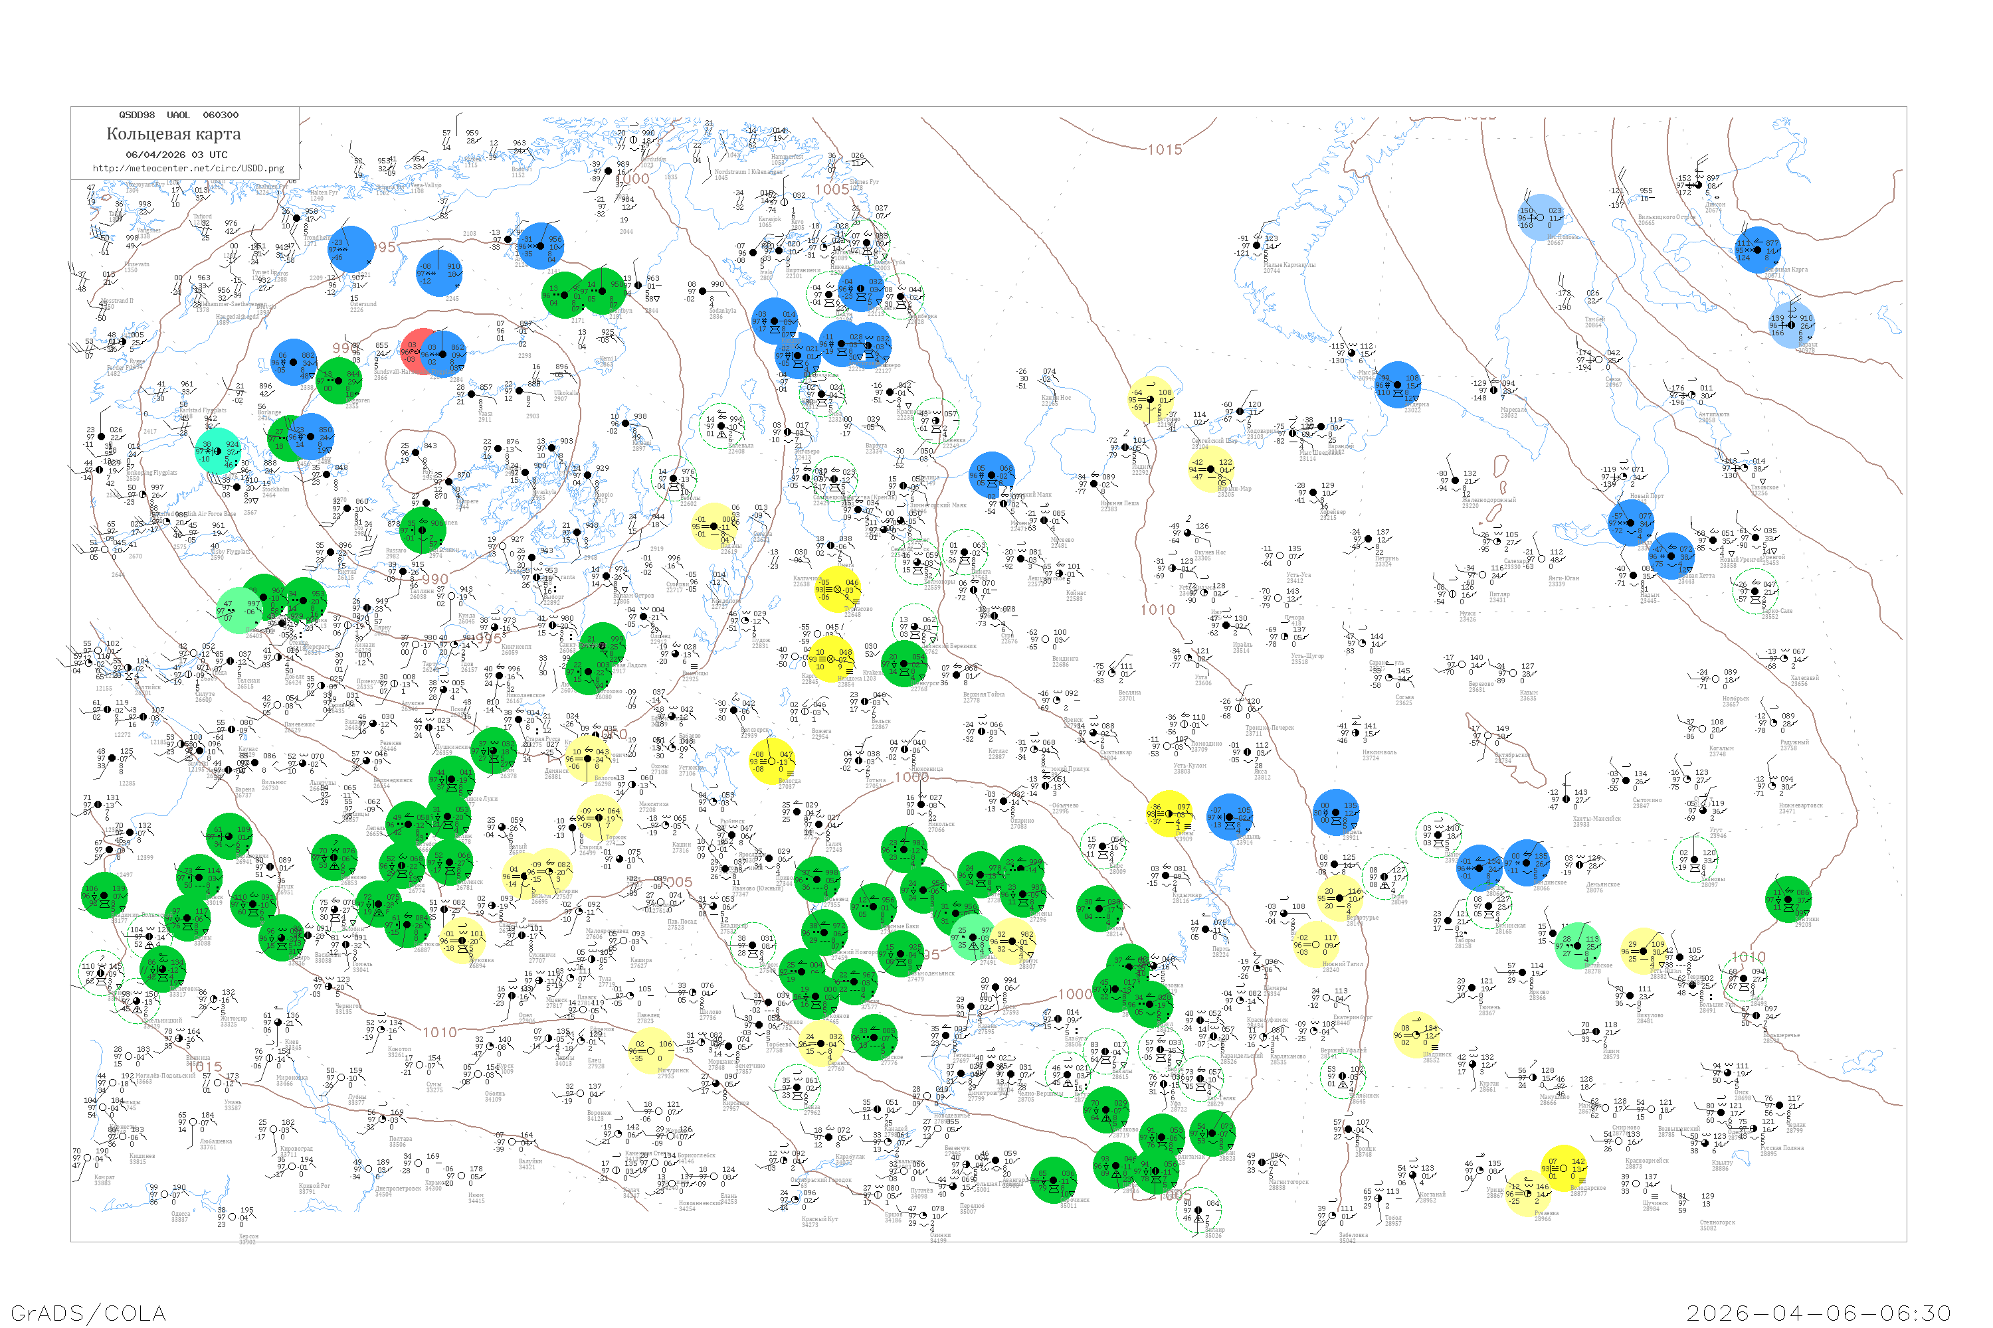Select the turquoise station circle west of Stockholm
Screen dimensions: 1993x1328
tap(218, 452)
